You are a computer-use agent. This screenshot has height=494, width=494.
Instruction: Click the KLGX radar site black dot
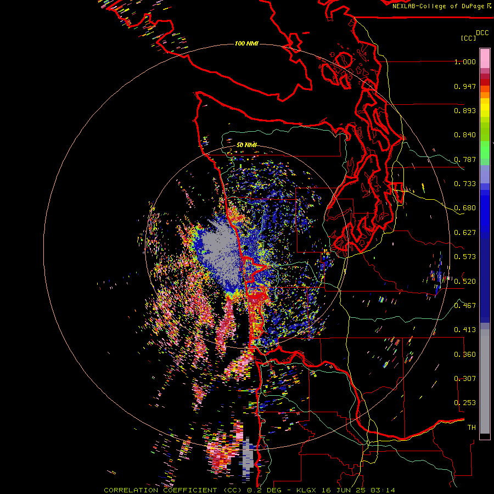click(x=245, y=248)
